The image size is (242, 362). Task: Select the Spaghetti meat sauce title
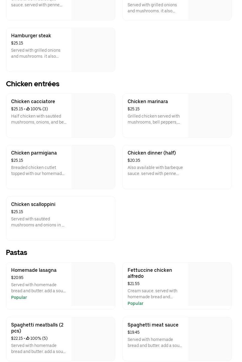point(153,325)
